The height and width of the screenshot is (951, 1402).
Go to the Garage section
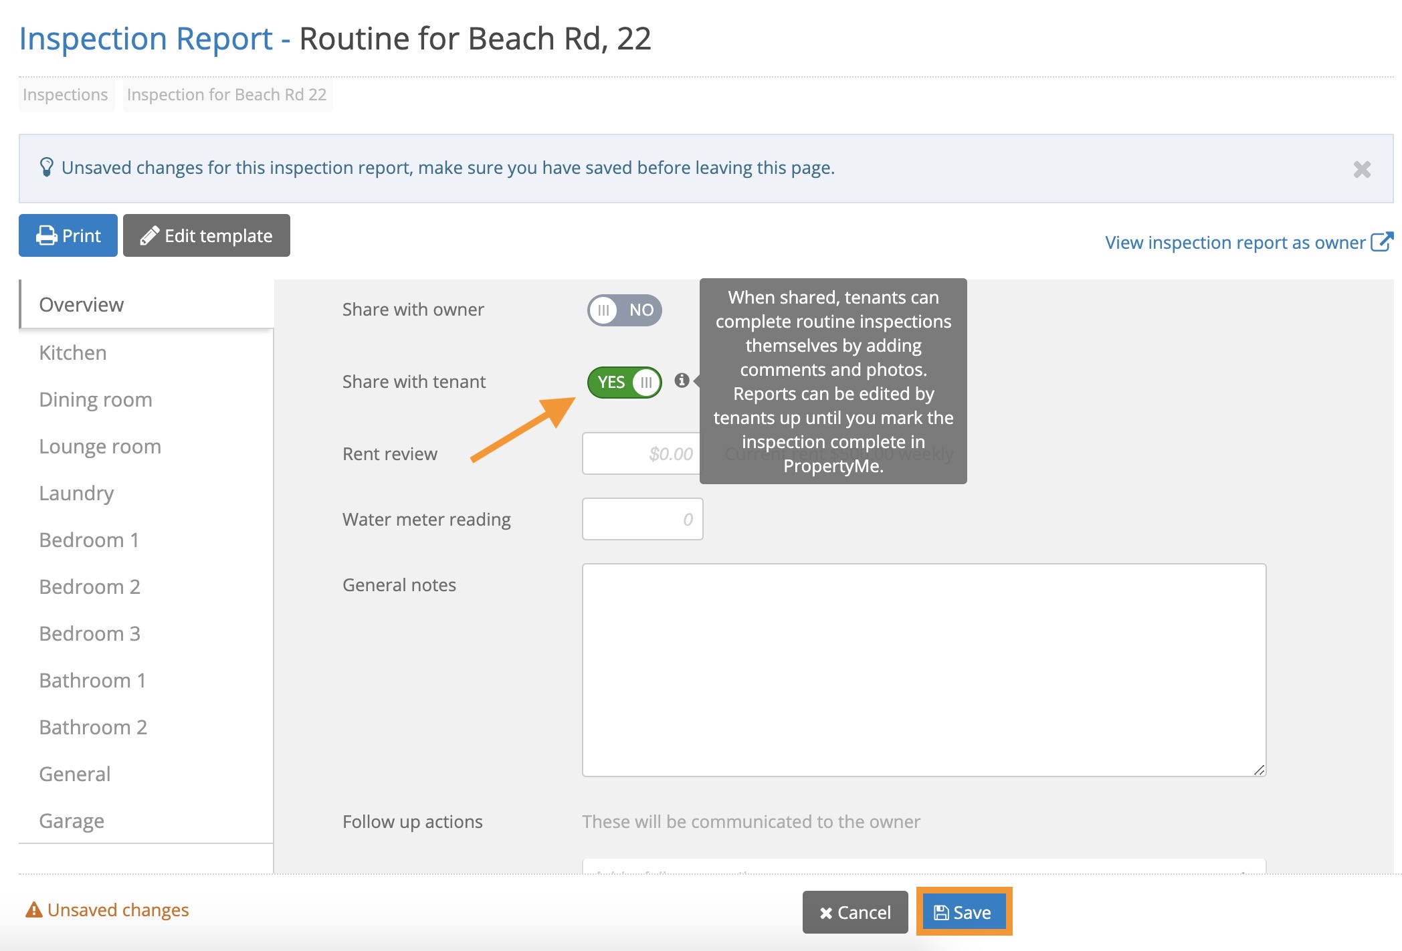[x=72, y=821]
